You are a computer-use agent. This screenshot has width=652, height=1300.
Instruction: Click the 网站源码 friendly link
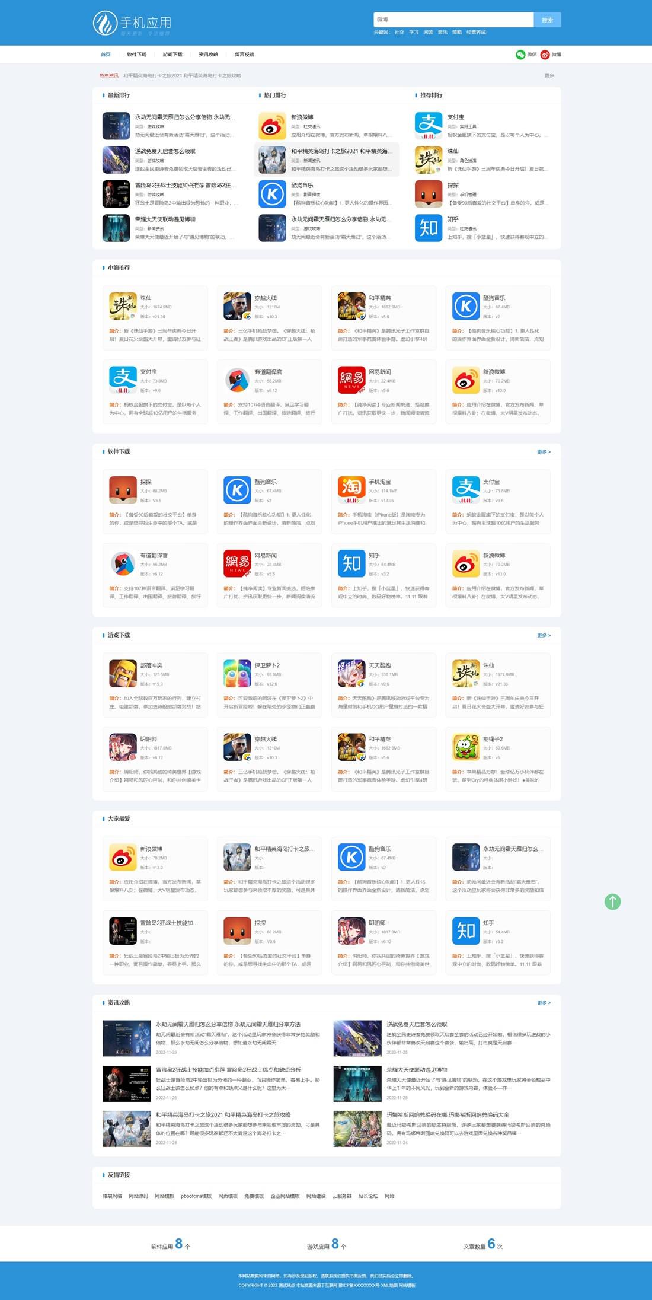[x=138, y=1196]
